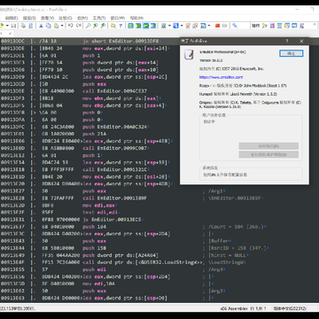Click the Redo arrow icon
319x319 pixels.
point(79,26)
